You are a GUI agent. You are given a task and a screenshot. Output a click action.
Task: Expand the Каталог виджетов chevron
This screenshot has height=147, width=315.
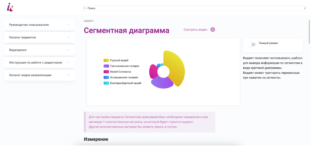click(x=68, y=37)
